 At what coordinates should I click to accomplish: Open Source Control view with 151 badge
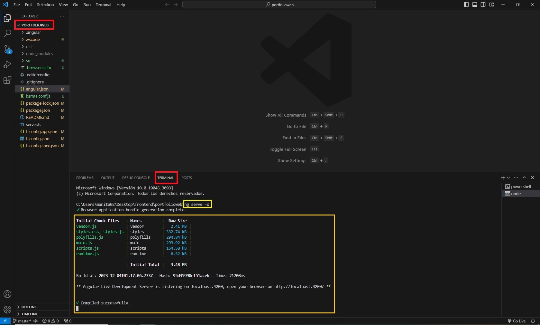[7, 49]
